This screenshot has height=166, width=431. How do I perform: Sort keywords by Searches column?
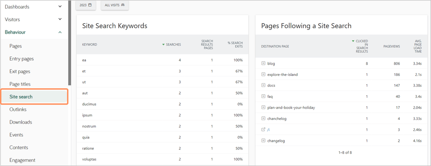171,44
